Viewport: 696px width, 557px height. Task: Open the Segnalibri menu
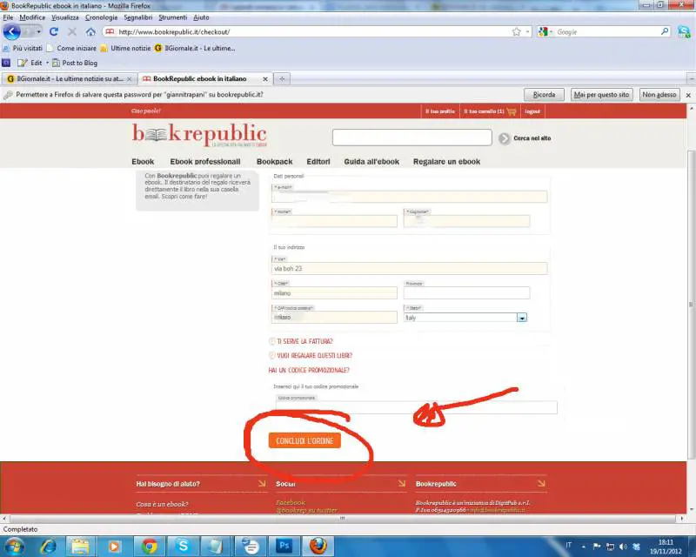(138, 17)
